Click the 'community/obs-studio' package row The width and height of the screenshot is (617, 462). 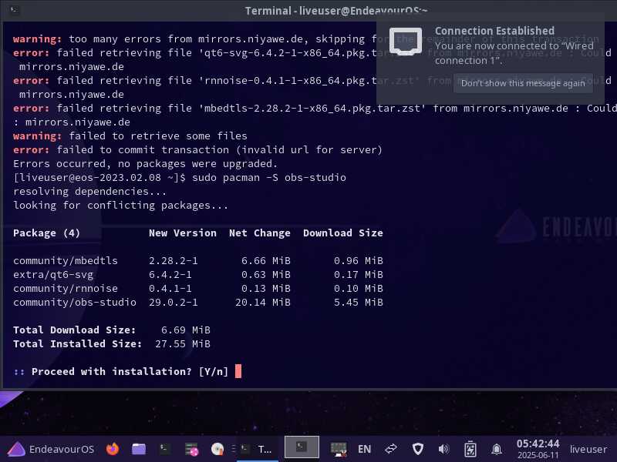(198, 302)
